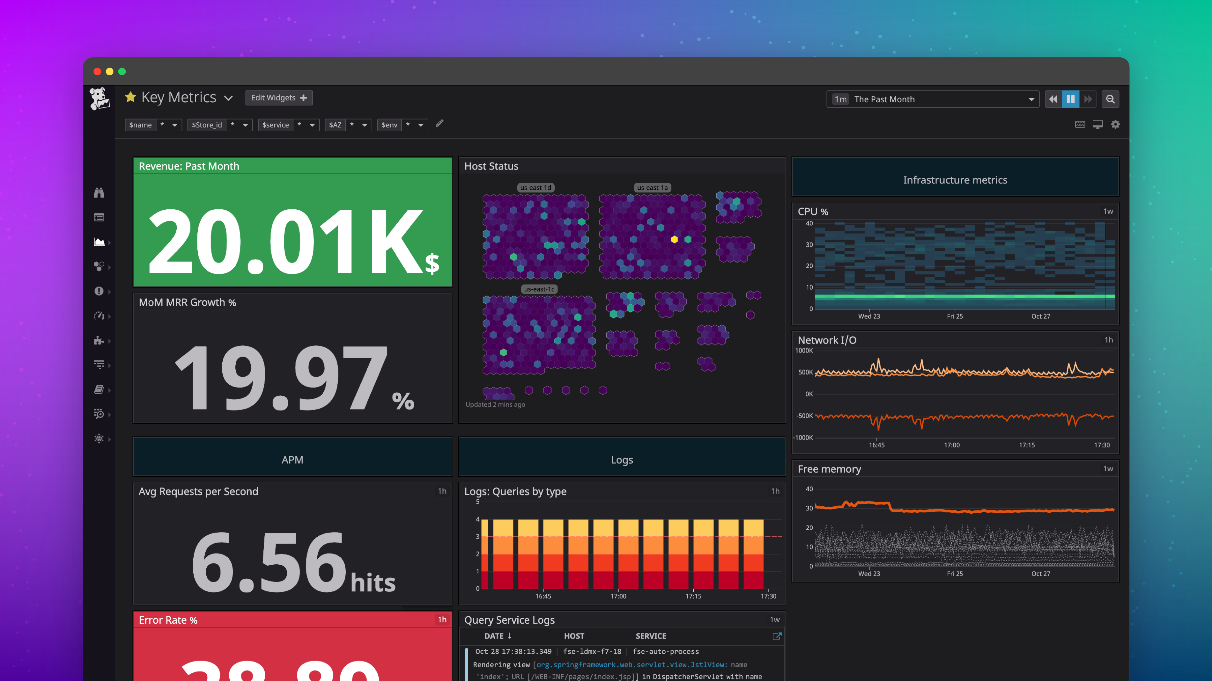The height and width of the screenshot is (681, 1212).
Task: Click the Monitors exclamation icon in sidebar
Action: tap(99, 291)
